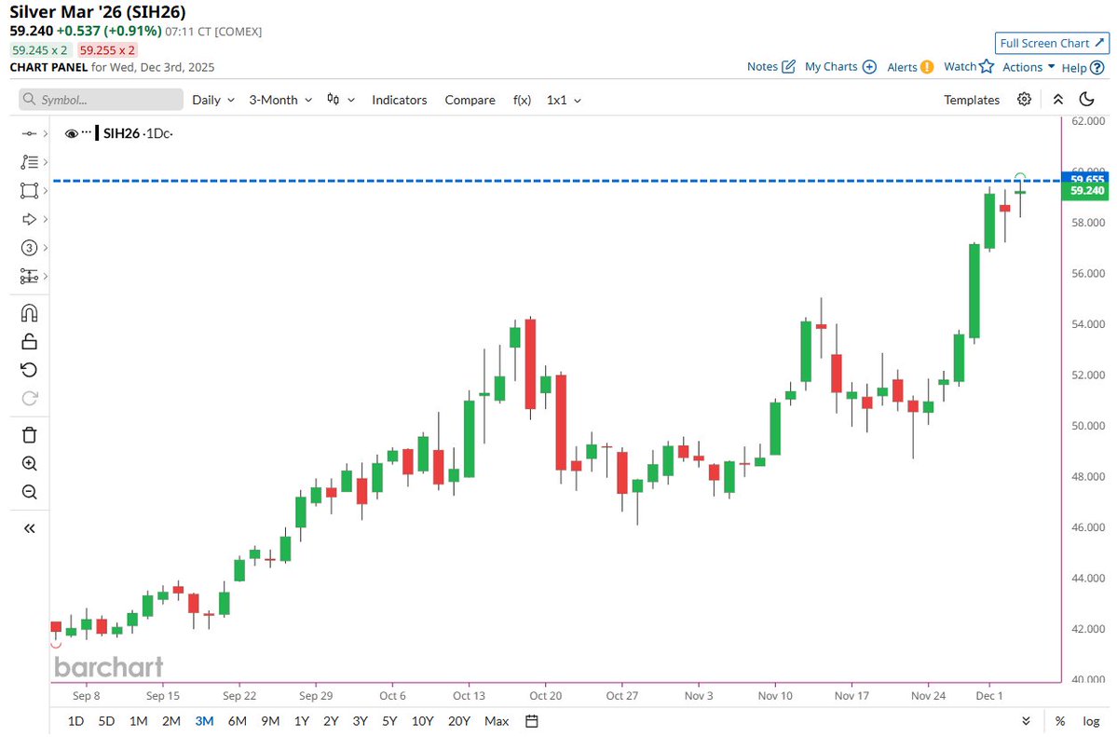Image resolution: width=1117 pixels, height=737 pixels.
Task: Zoom in with the magnifier plus icon
Action: (x=29, y=463)
